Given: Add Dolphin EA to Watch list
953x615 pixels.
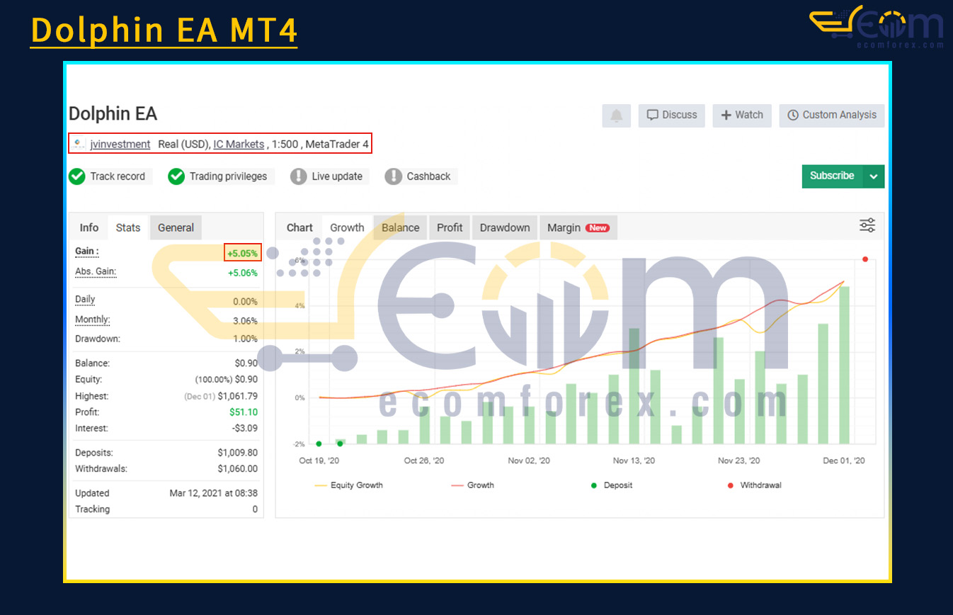Looking at the screenshot, I should (742, 115).
